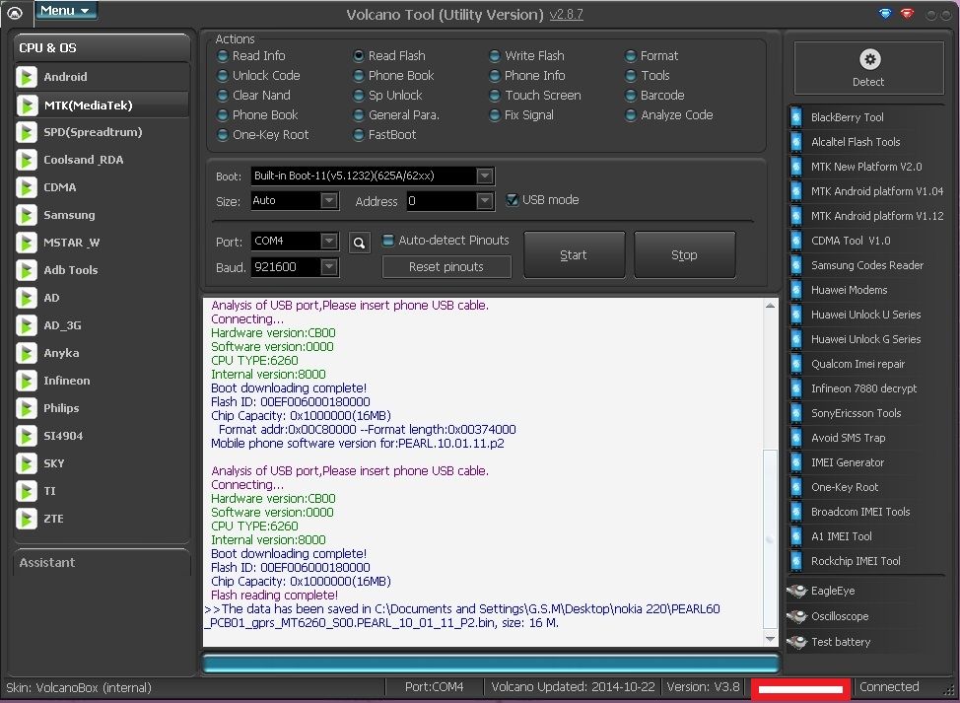Launch the IMEI Generator tool

tap(847, 462)
